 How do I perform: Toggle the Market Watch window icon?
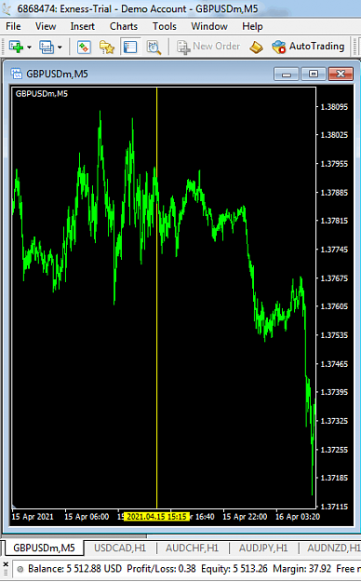[84, 47]
